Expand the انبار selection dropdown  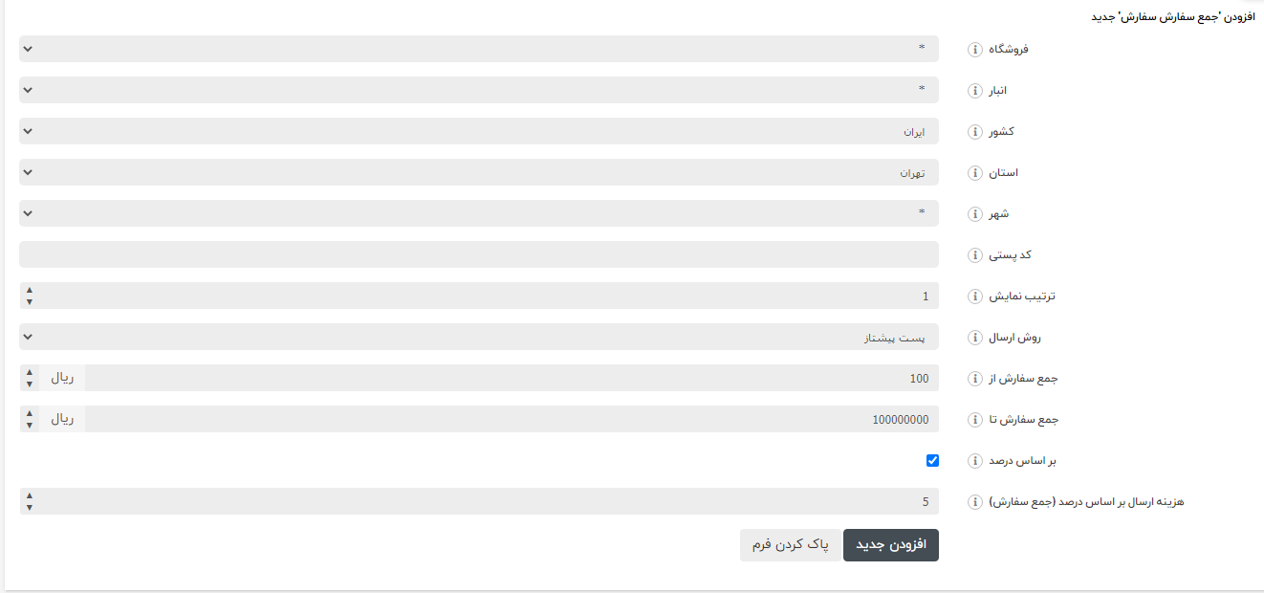pos(478,90)
